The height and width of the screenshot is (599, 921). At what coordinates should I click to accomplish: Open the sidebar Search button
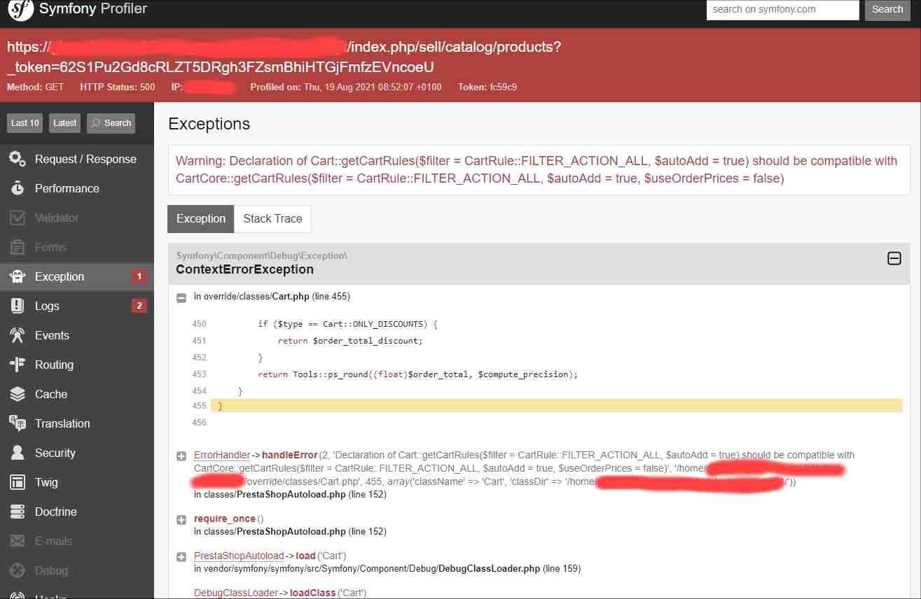coord(111,123)
